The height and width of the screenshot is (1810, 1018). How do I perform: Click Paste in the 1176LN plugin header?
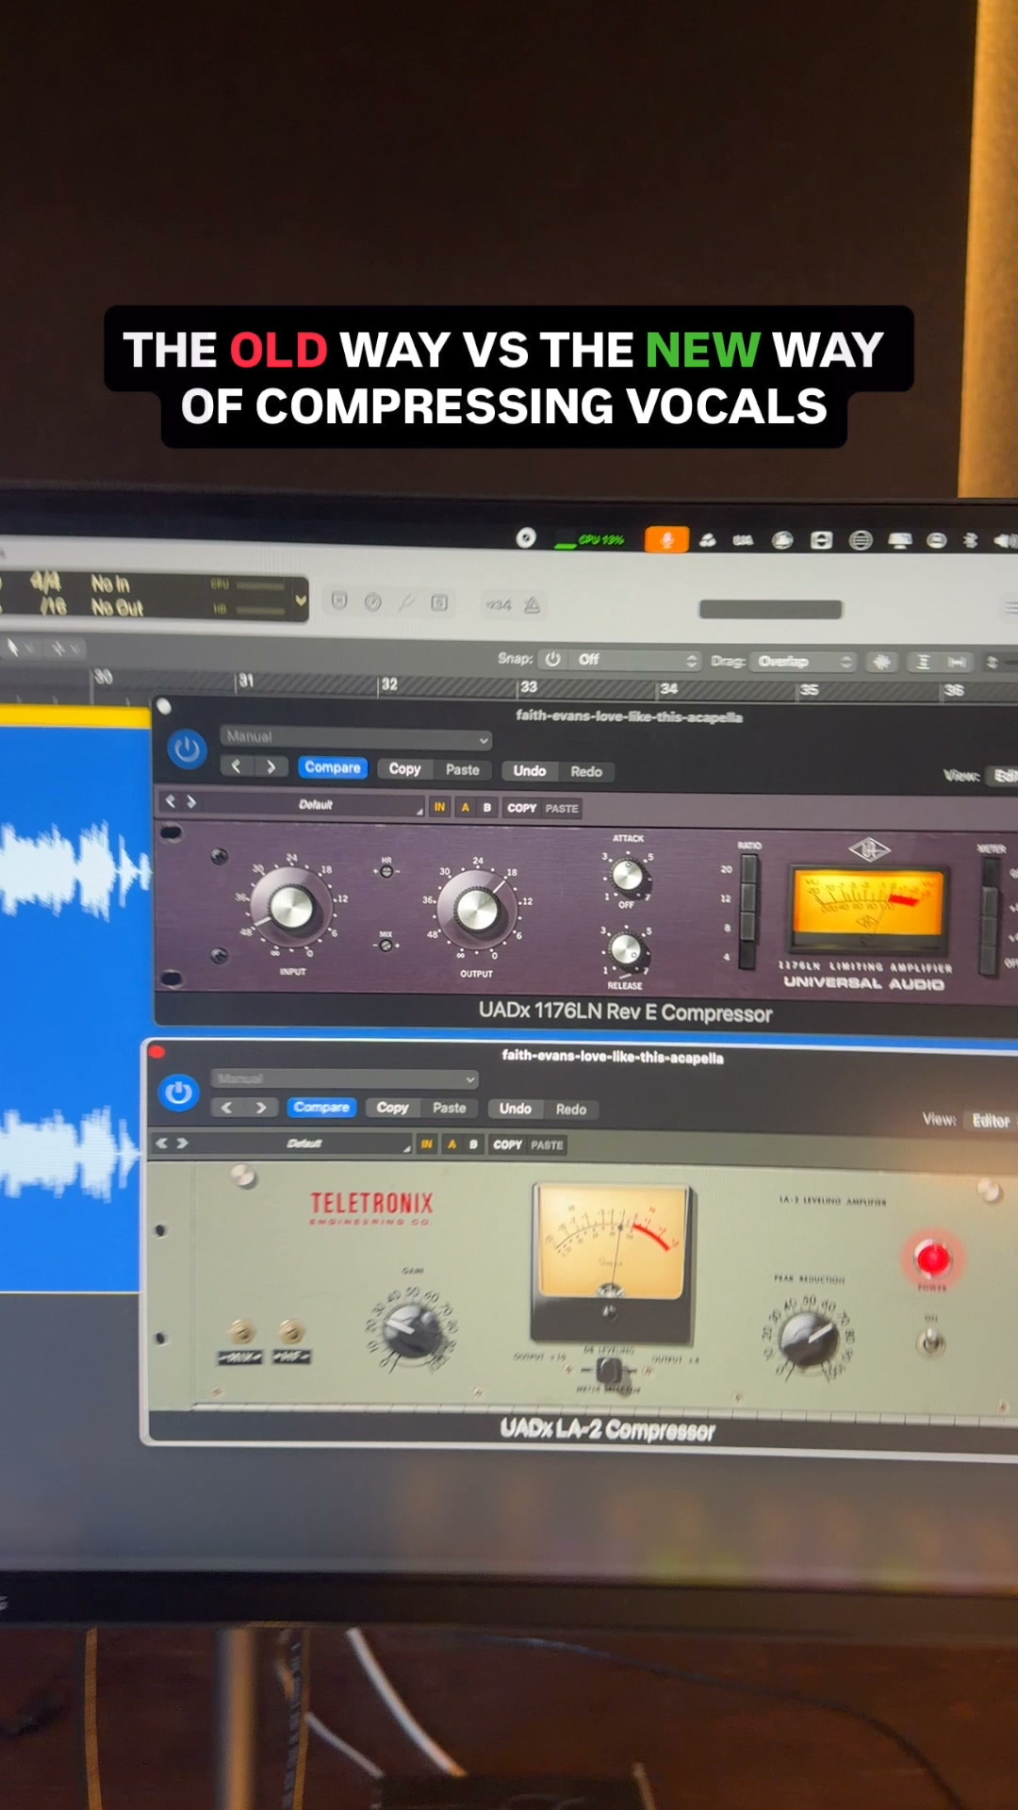[x=463, y=770]
